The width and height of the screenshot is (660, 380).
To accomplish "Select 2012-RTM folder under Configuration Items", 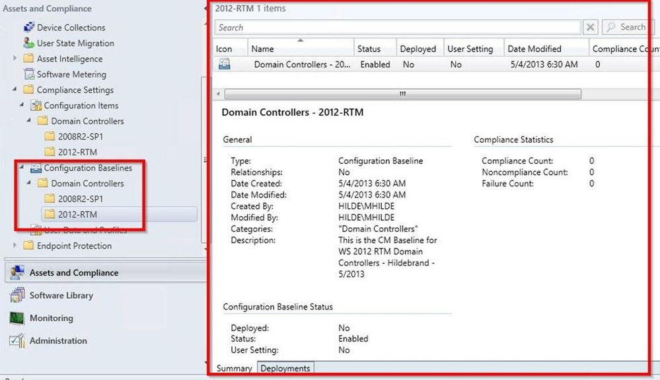I will (x=71, y=152).
